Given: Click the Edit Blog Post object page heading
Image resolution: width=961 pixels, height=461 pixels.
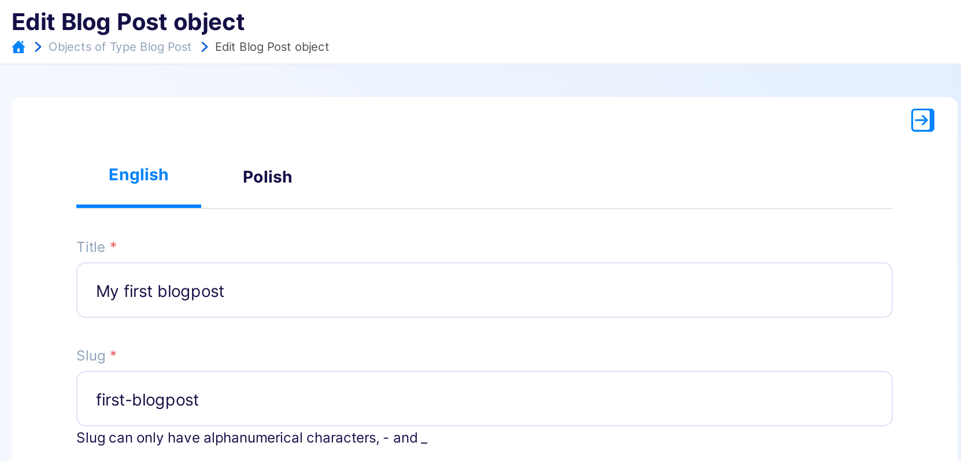Looking at the screenshot, I should [x=128, y=22].
